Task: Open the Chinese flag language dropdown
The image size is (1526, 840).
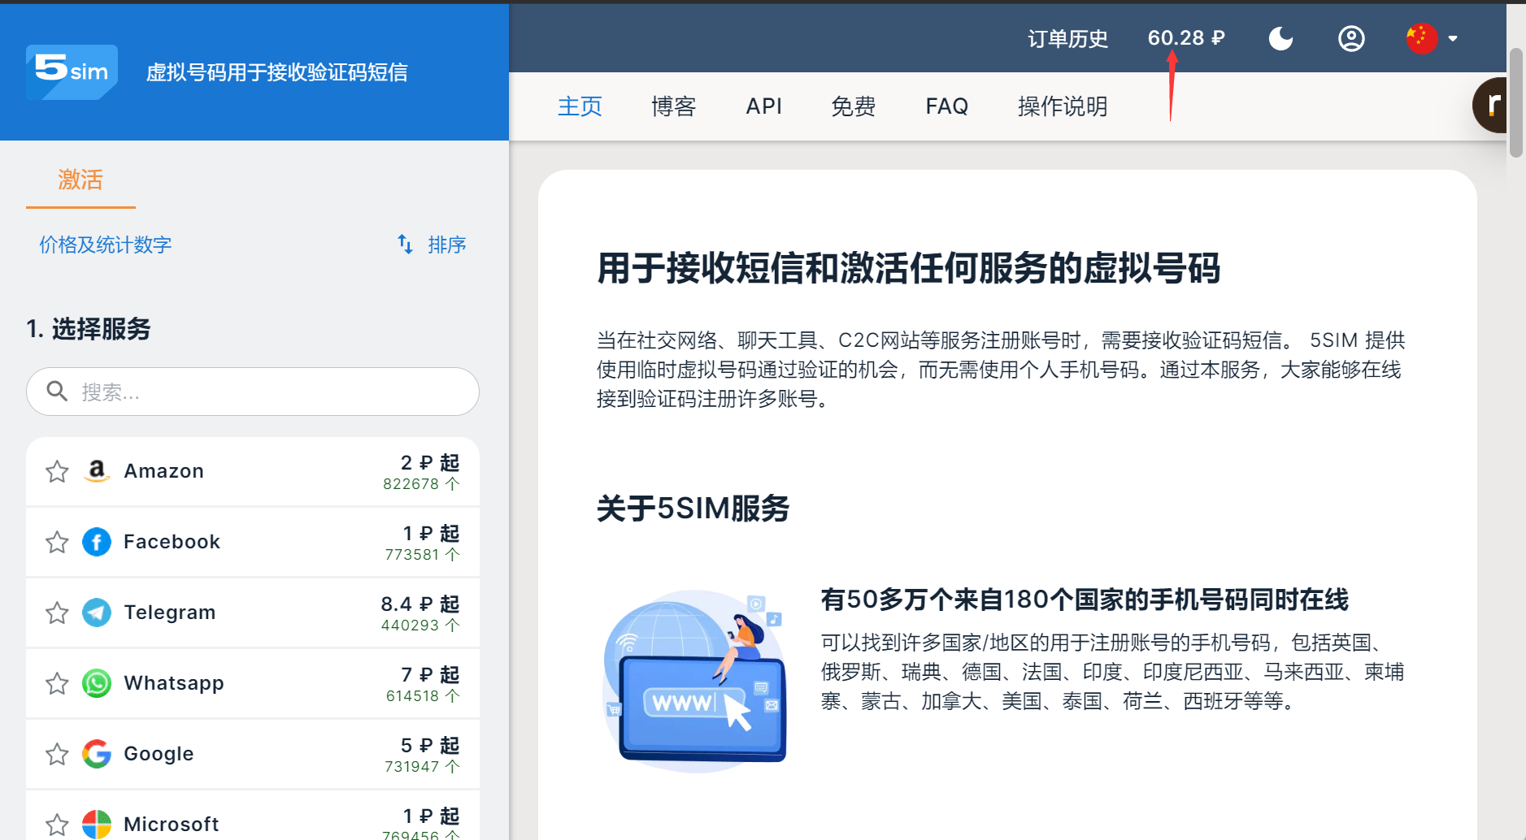Action: pyautogui.click(x=1432, y=38)
